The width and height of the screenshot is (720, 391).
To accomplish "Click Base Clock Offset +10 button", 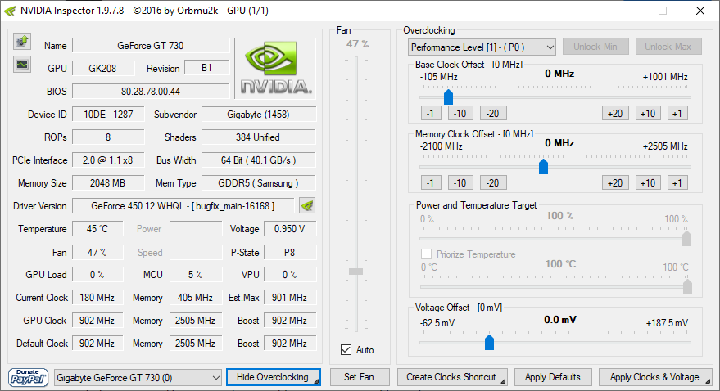I will point(648,113).
